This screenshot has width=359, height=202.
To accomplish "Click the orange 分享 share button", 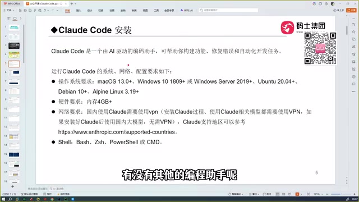I will (352, 10).
